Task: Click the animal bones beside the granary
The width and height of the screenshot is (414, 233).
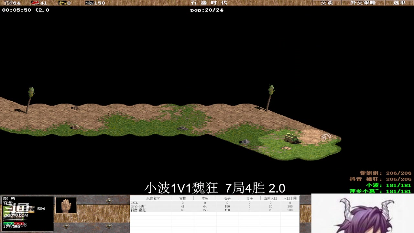Action: coord(326,137)
